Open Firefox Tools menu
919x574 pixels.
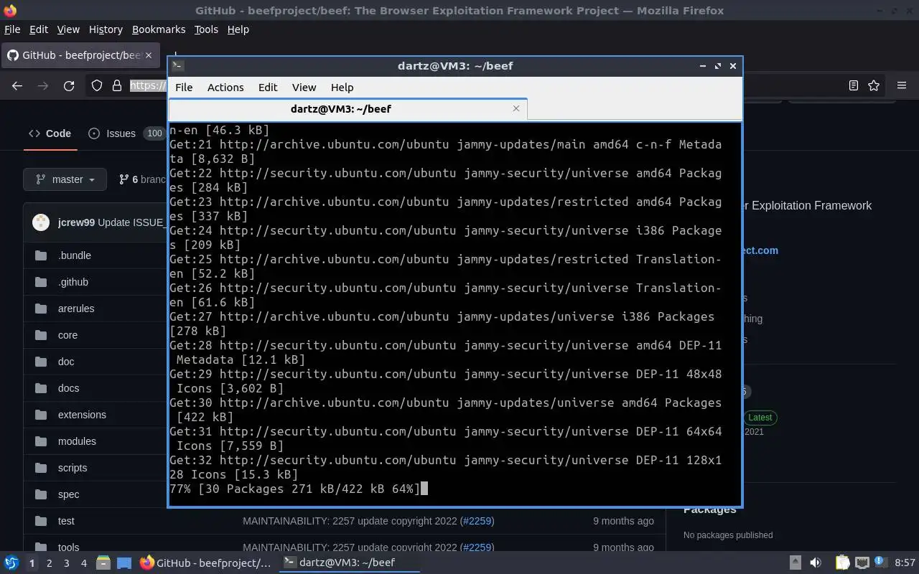[206, 29]
